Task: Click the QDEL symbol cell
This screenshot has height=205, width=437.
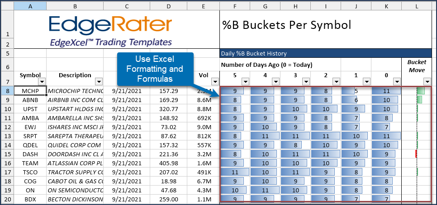Action: pos(30,145)
